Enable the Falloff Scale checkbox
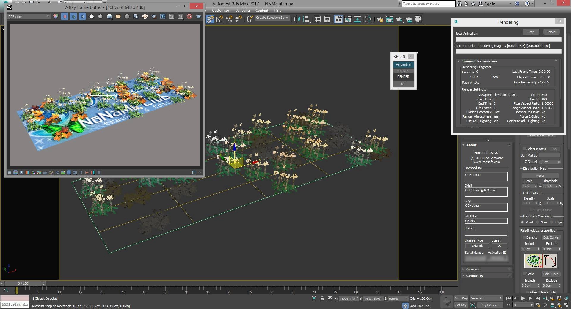571x309 pixels. (x=524, y=274)
